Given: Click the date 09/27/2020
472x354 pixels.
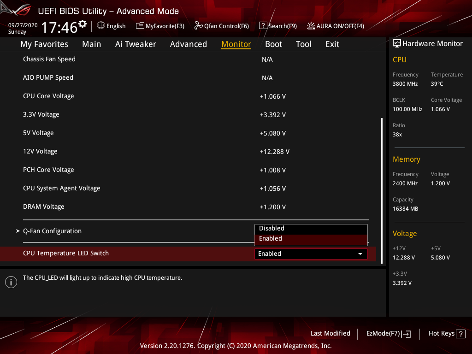Looking at the screenshot, I should pyautogui.click(x=23, y=25).
